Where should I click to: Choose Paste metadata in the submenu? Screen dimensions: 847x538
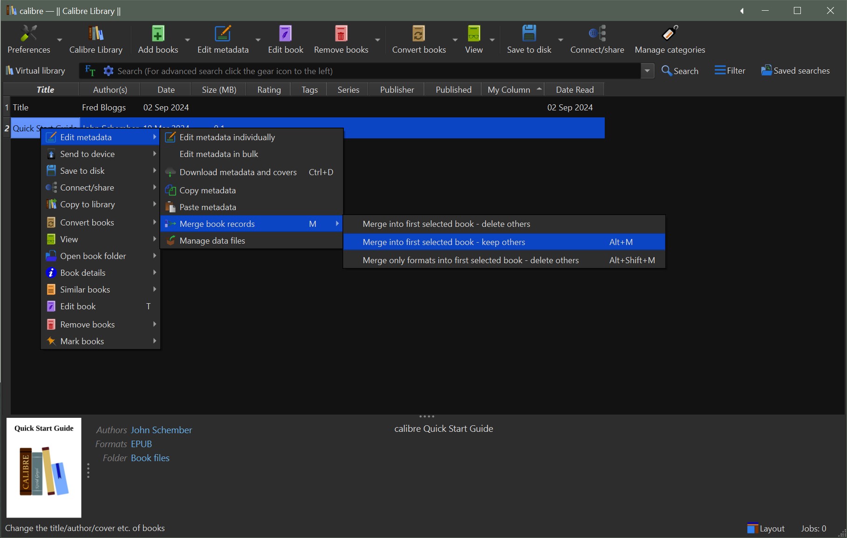(252, 207)
